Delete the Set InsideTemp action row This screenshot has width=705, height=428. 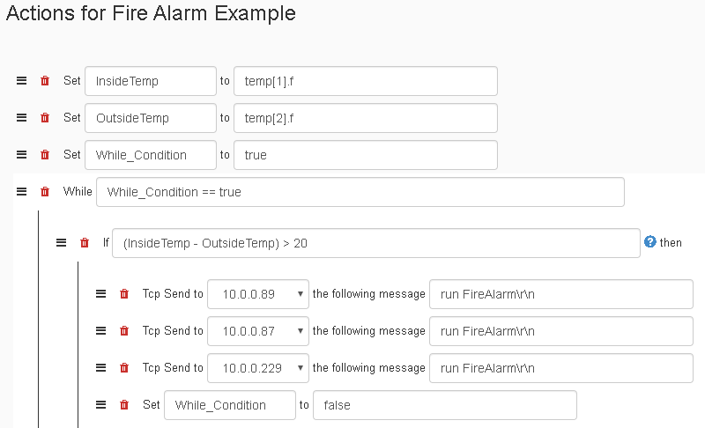click(45, 81)
